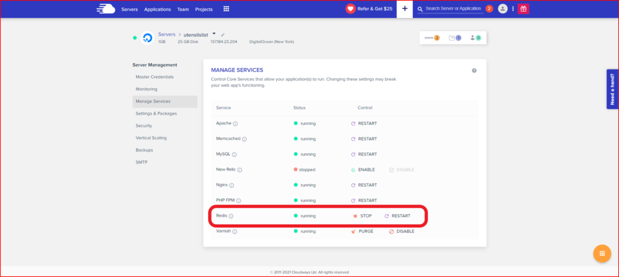Show info for Apache service
Image resolution: width=619 pixels, height=277 pixels.
pos(235,124)
